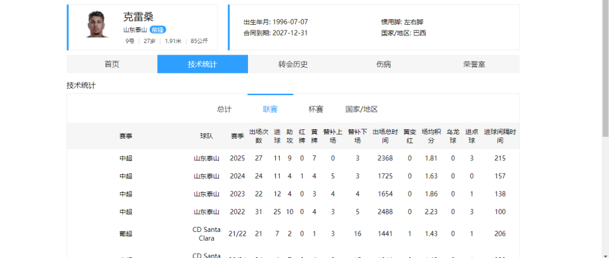Screen dimensions: 609x258
Task: Open 山东泰山 team link for 2023 season
Action: tap(206, 193)
